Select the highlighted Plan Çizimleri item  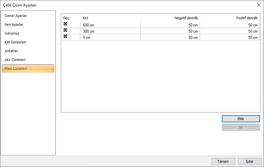(28, 68)
